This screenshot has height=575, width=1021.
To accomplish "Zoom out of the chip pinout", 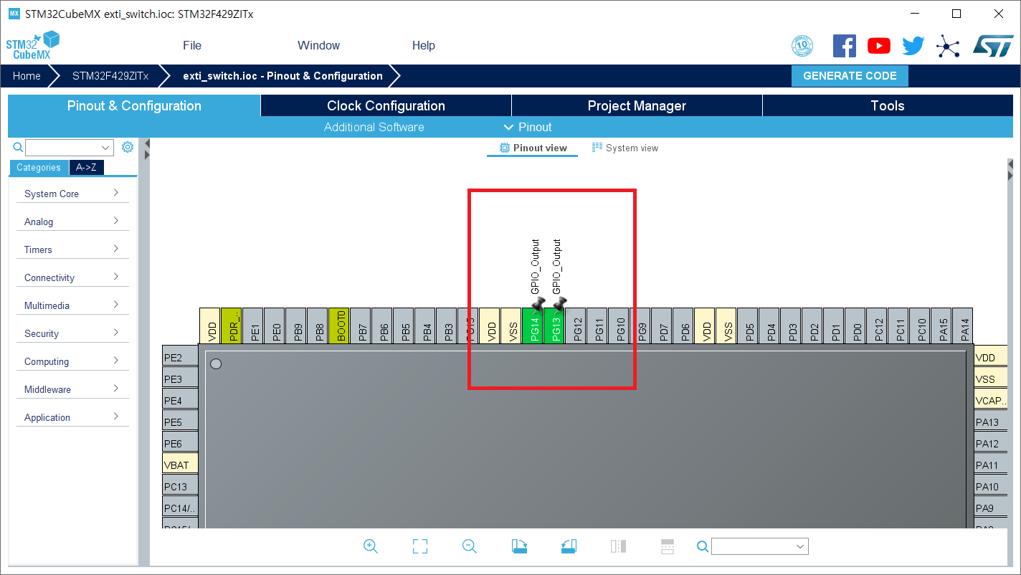I will (x=470, y=546).
